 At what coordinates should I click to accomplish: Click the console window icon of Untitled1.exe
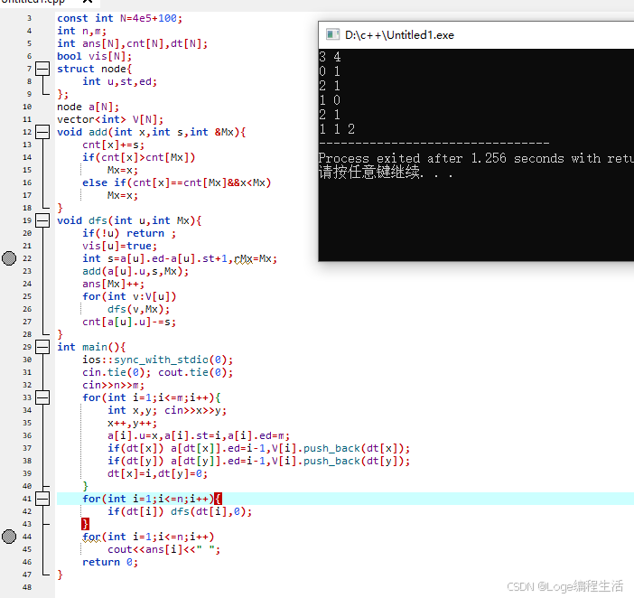[332, 34]
